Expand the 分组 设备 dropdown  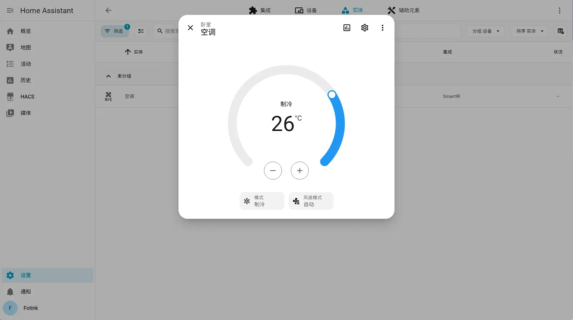click(x=485, y=31)
